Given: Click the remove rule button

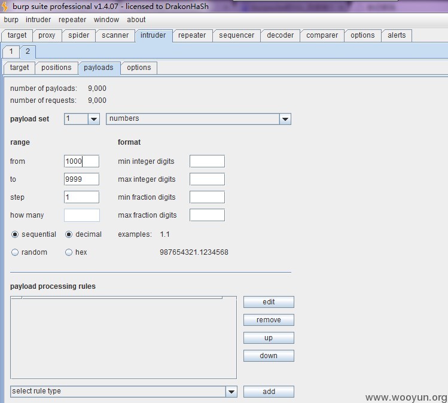Looking at the screenshot, I should point(269,320).
